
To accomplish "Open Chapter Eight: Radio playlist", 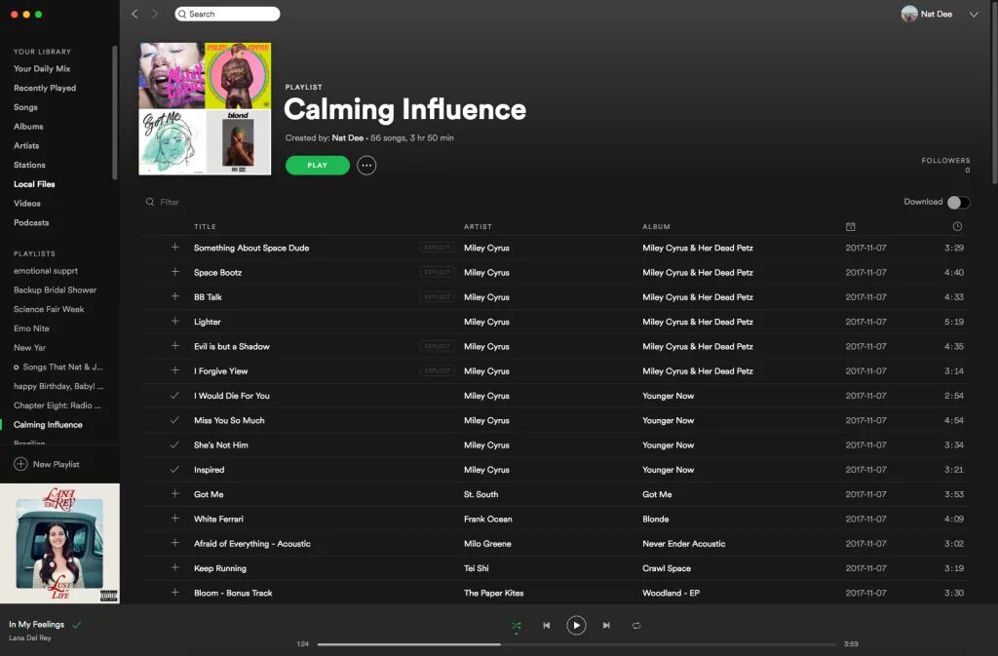I will coord(58,405).
